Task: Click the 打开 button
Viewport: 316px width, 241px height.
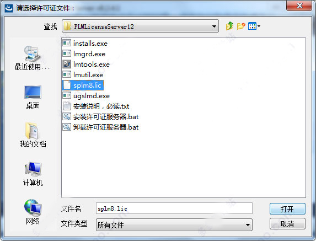Action: point(287,209)
